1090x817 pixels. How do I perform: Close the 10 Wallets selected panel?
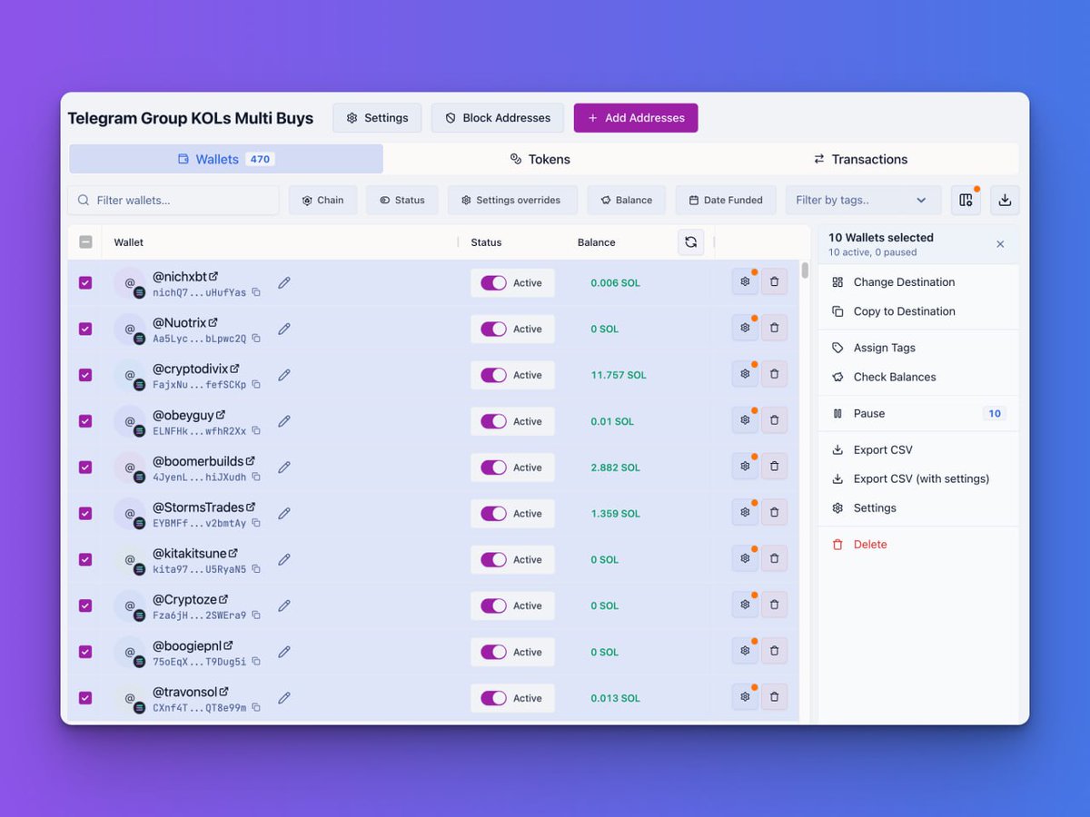[x=1000, y=244]
